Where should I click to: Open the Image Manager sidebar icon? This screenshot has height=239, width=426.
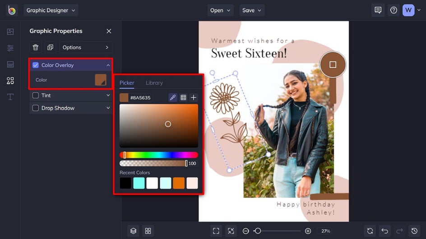[10, 32]
